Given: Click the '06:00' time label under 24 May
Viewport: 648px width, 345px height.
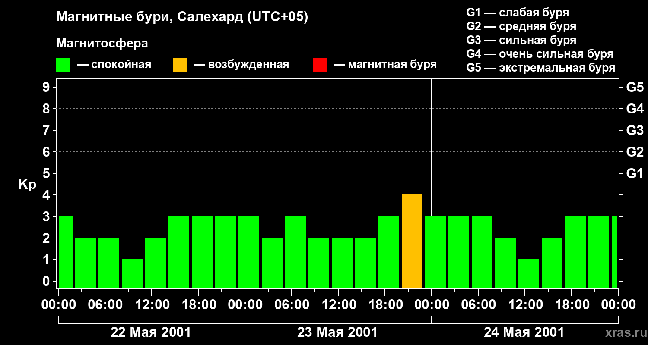Looking at the screenshot, I should point(478,305).
